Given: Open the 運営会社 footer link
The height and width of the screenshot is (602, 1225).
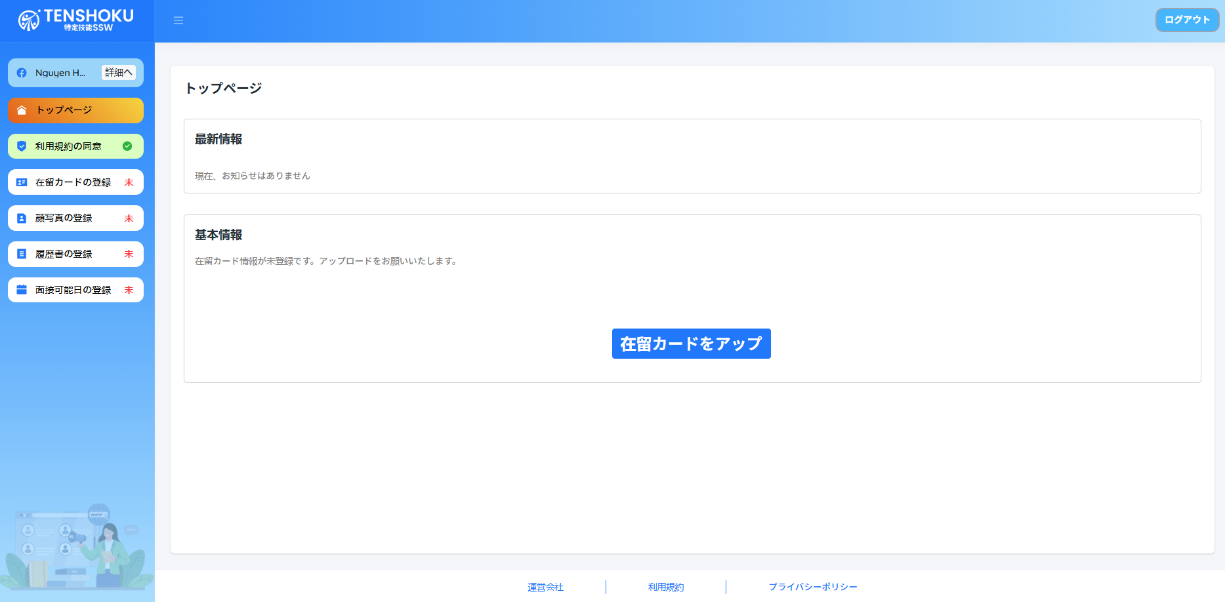Looking at the screenshot, I should tap(545, 587).
